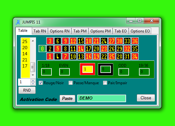Click the history list scrollbar thumb

[x=33, y=67]
